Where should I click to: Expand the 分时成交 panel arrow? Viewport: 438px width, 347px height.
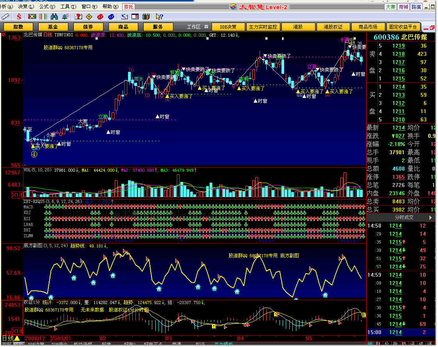coord(431,217)
